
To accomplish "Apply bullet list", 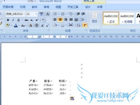I will pyautogui.click(x=55, y=14).
